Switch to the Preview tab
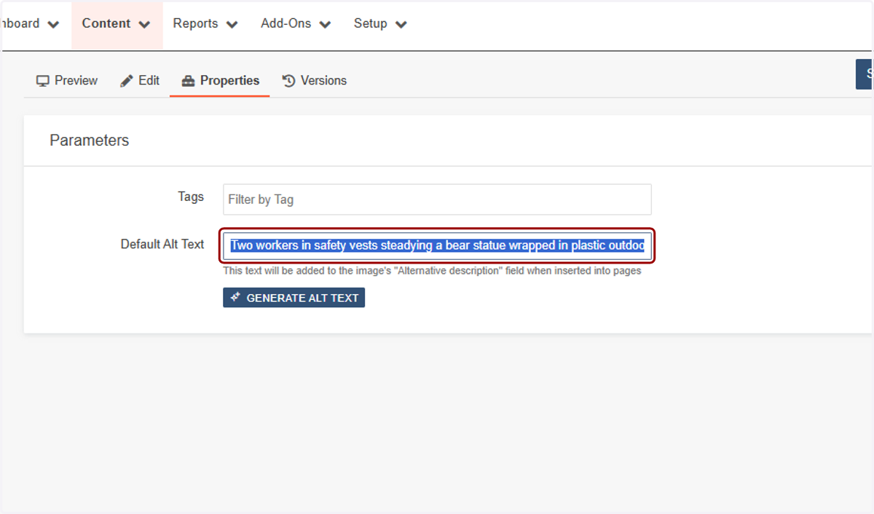The height and width of the screenshot is (514, 874). [x=66, y=81]
